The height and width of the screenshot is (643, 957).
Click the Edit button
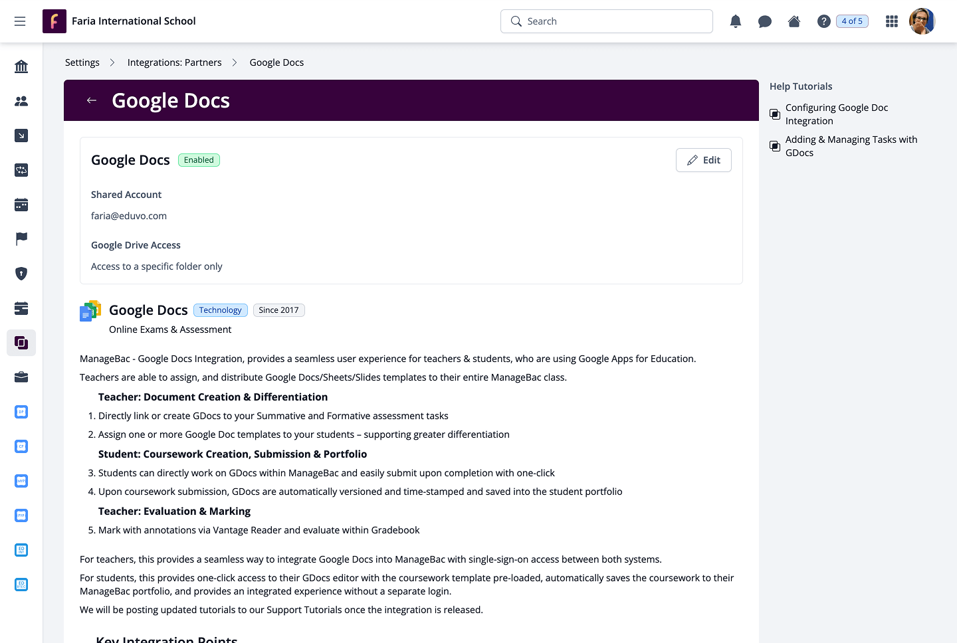pos(703,160)
